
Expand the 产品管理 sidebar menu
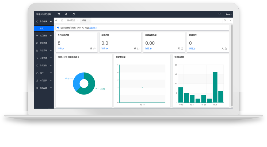point(44,50)
